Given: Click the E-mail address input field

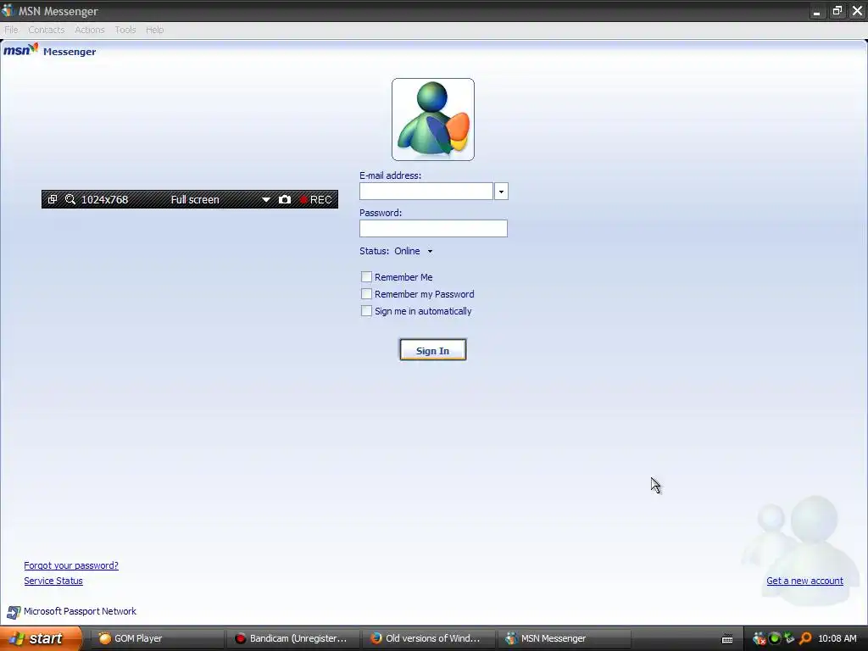Looking at the screenshot, I should [426, 192].
